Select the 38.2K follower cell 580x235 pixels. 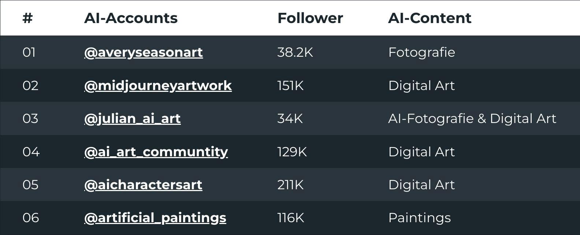(295, 52)
